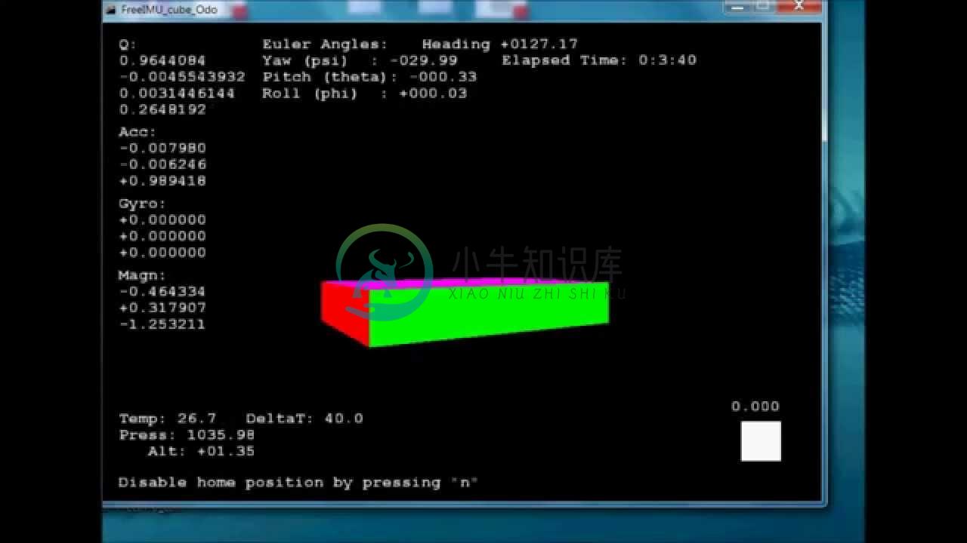Click accelerometer value +0.989418
The height and width of the screenshot is (543, 967).
tap(162, 181)
